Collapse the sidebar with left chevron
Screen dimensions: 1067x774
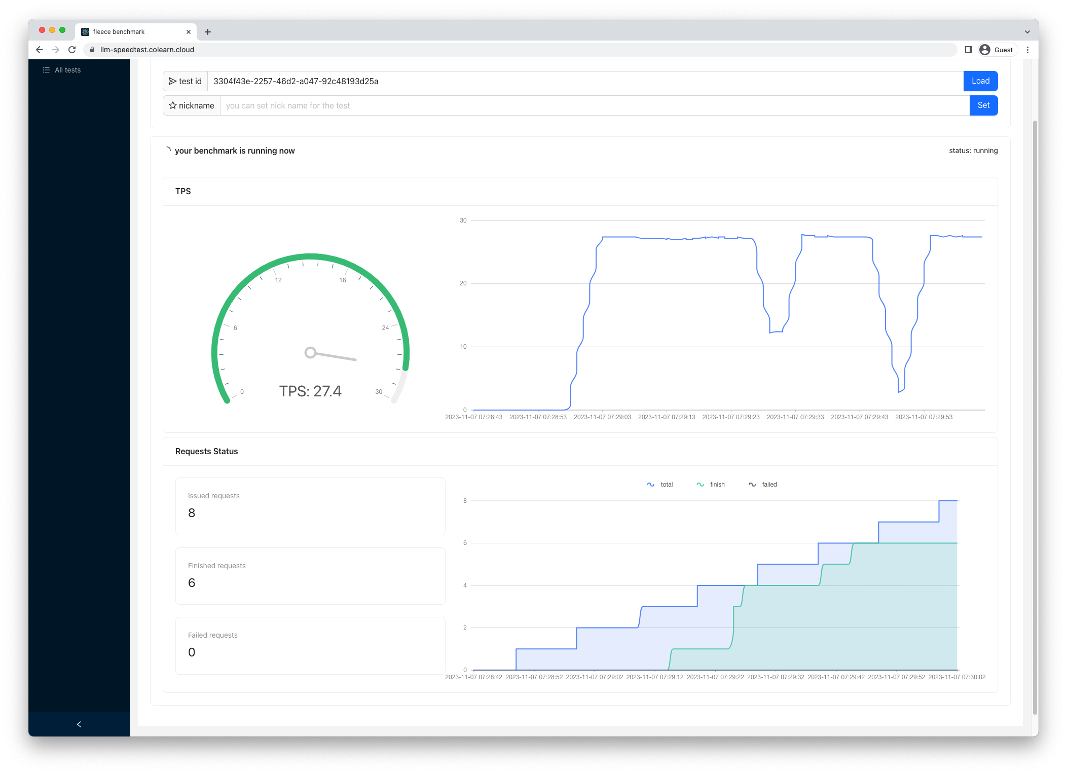[79, 724]
